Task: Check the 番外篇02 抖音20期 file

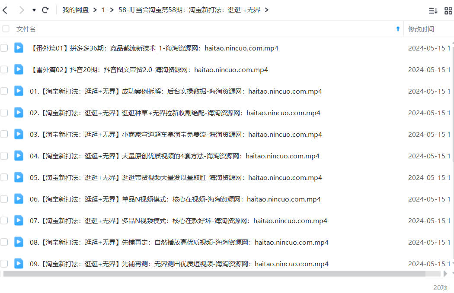Action: 4,69
